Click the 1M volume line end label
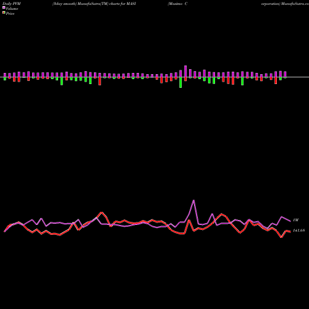The image size is (309, 309). [x=295, y=220]
